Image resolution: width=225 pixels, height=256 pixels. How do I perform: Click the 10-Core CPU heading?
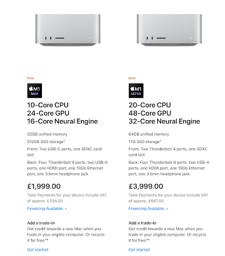pos(48,105)
